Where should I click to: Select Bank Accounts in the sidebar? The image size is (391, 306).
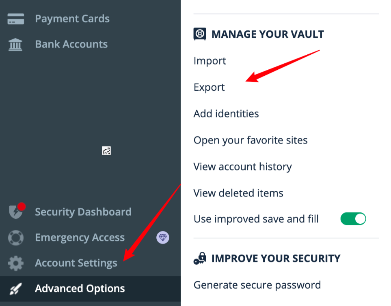pyautogui.click(x=71, y=44)
